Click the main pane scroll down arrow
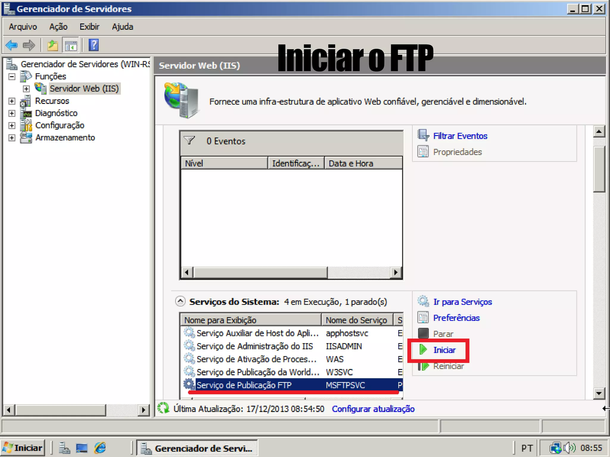This screenshot has height=457, width=610. click(599, 393)
